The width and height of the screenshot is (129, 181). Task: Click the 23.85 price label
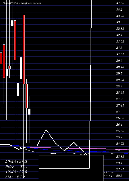[120, 157]
